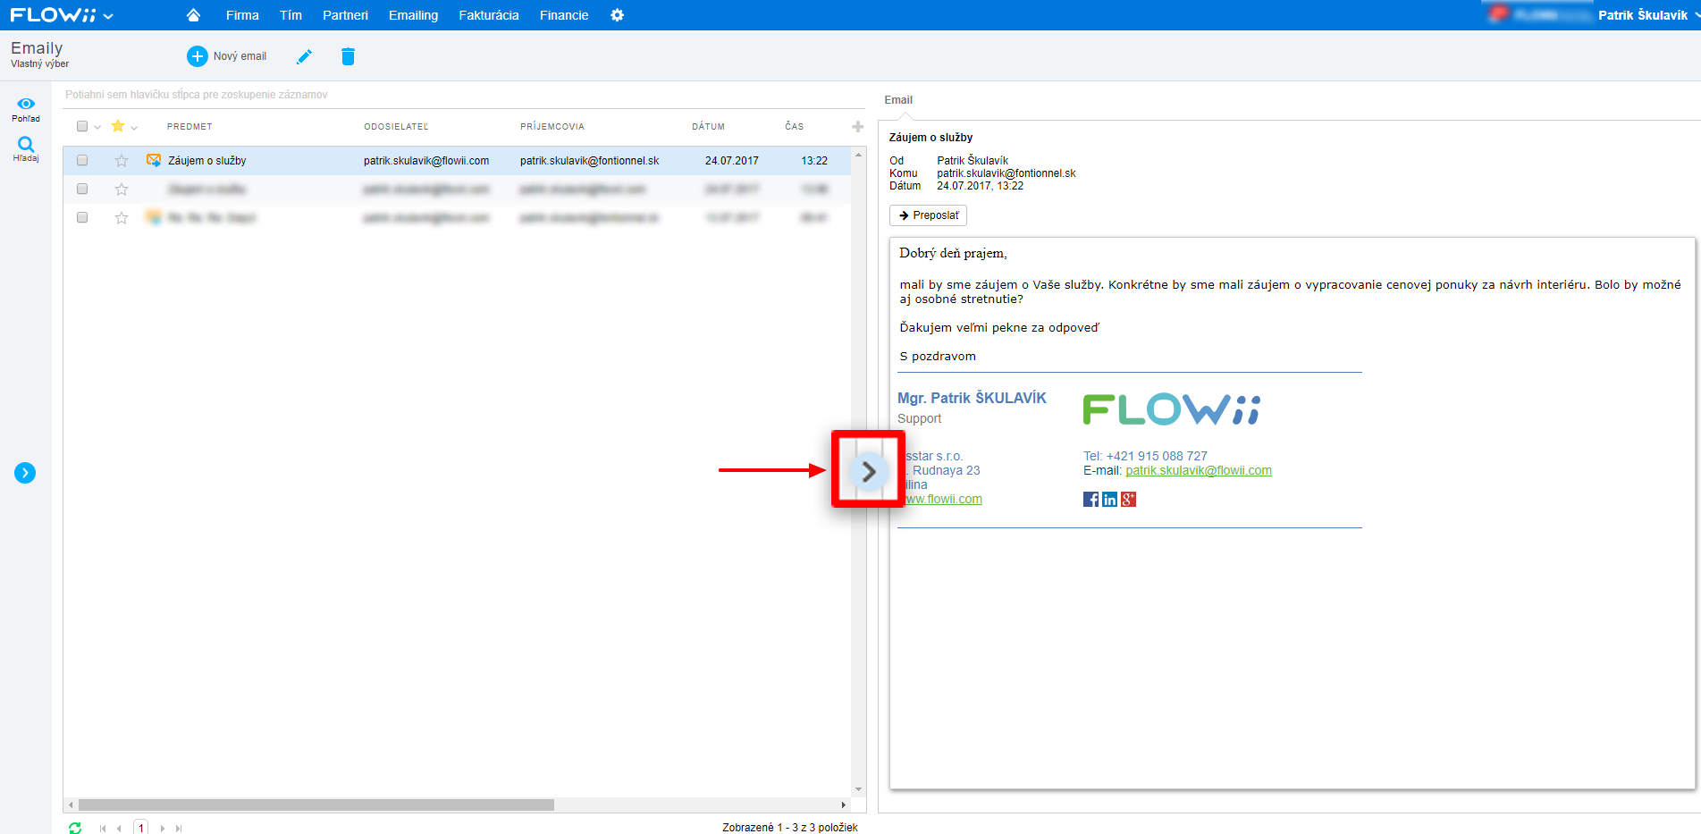
Task: Open the Partneri menu
Action: (x=345, y=15)
